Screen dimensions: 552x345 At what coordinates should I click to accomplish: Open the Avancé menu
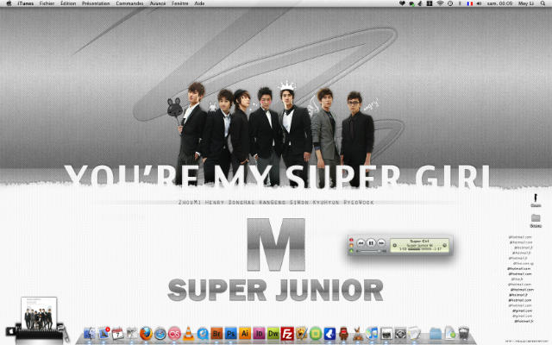coord(157,3)
